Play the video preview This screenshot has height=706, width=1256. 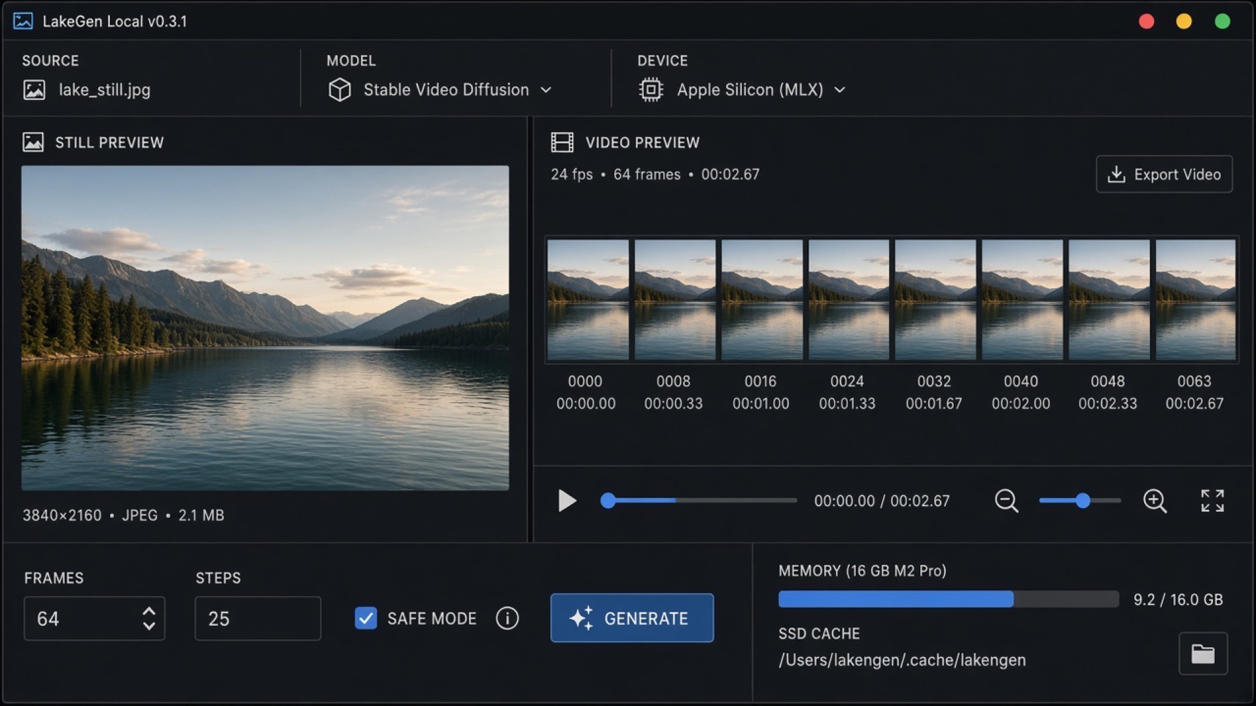click(x=567, y=501)
